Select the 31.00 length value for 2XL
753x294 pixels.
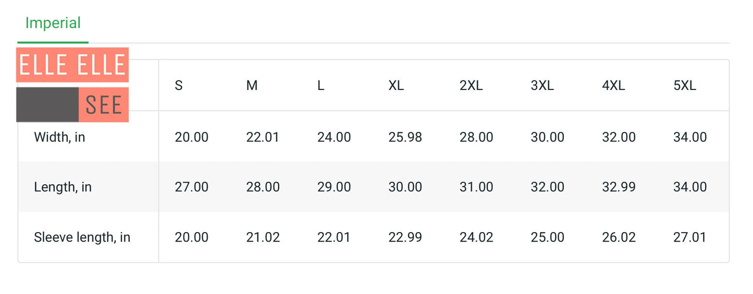coord(476,187)
